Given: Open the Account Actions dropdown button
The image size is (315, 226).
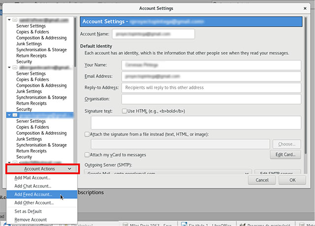Looking at the screenshot, I should tap(42, 169).
